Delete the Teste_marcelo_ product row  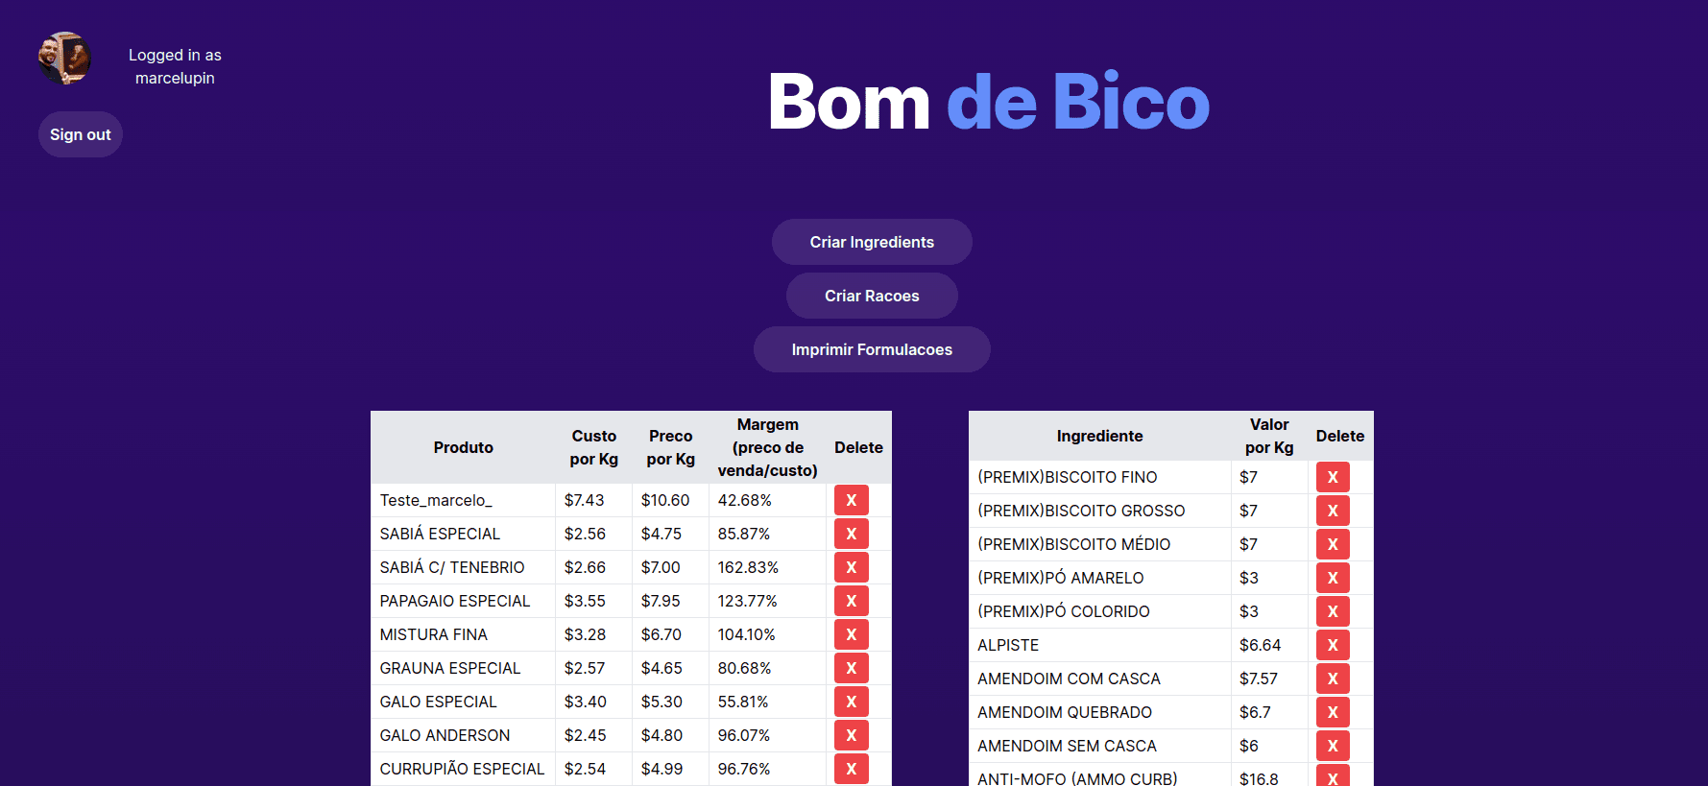[851, 500]
